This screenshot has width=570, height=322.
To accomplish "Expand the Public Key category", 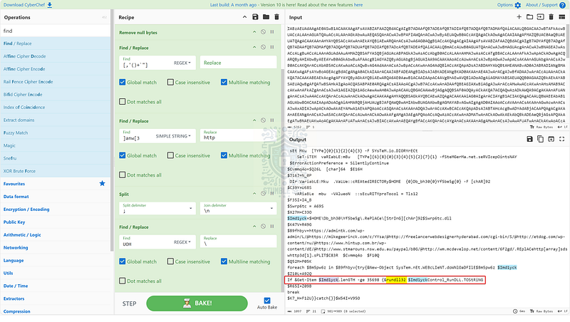I will tap(55, 222).
